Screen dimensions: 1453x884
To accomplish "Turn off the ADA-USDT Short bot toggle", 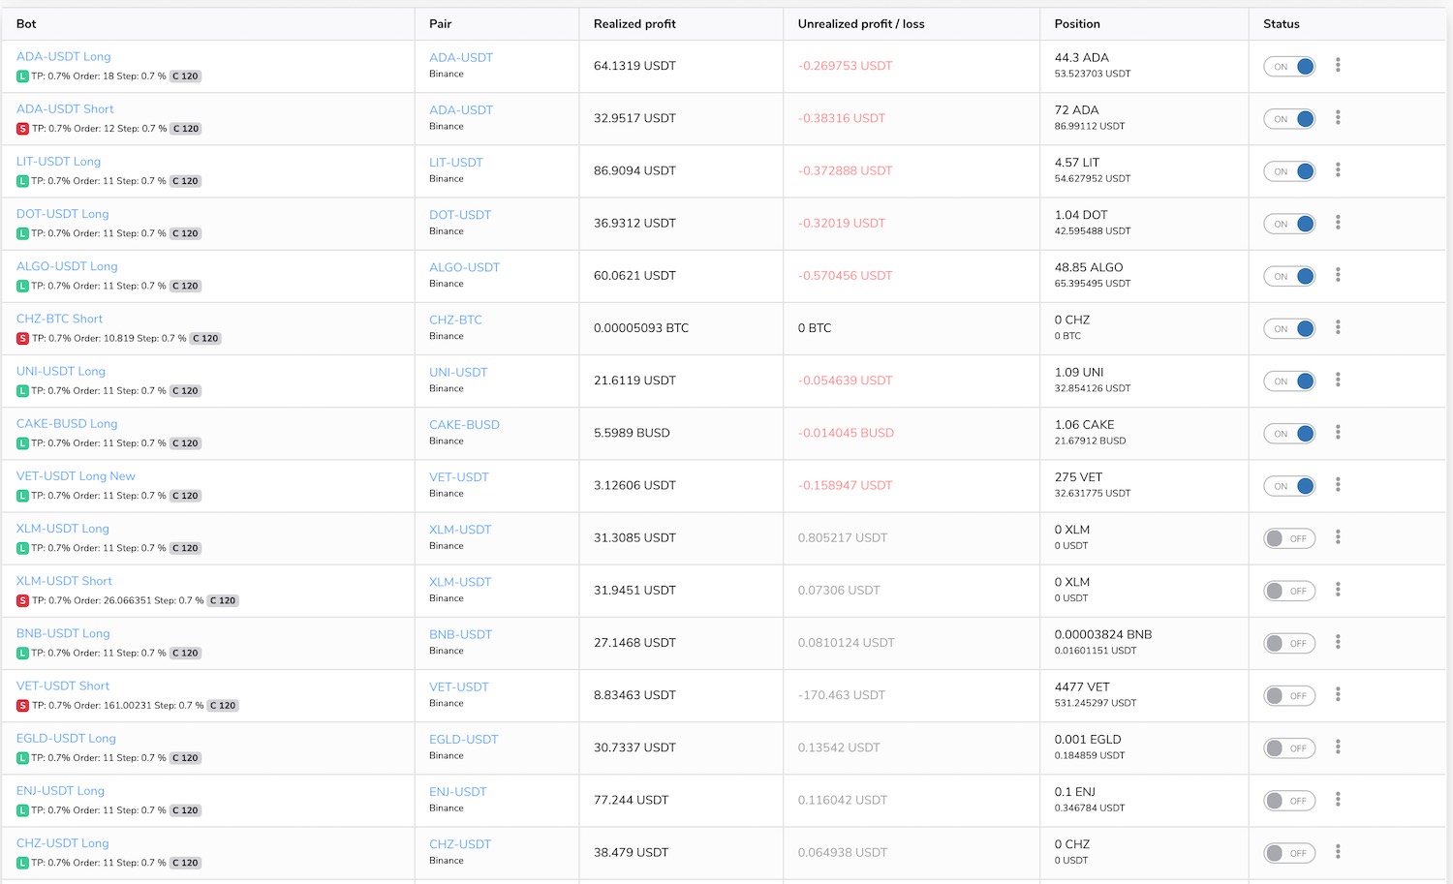I will (1289, 119).
